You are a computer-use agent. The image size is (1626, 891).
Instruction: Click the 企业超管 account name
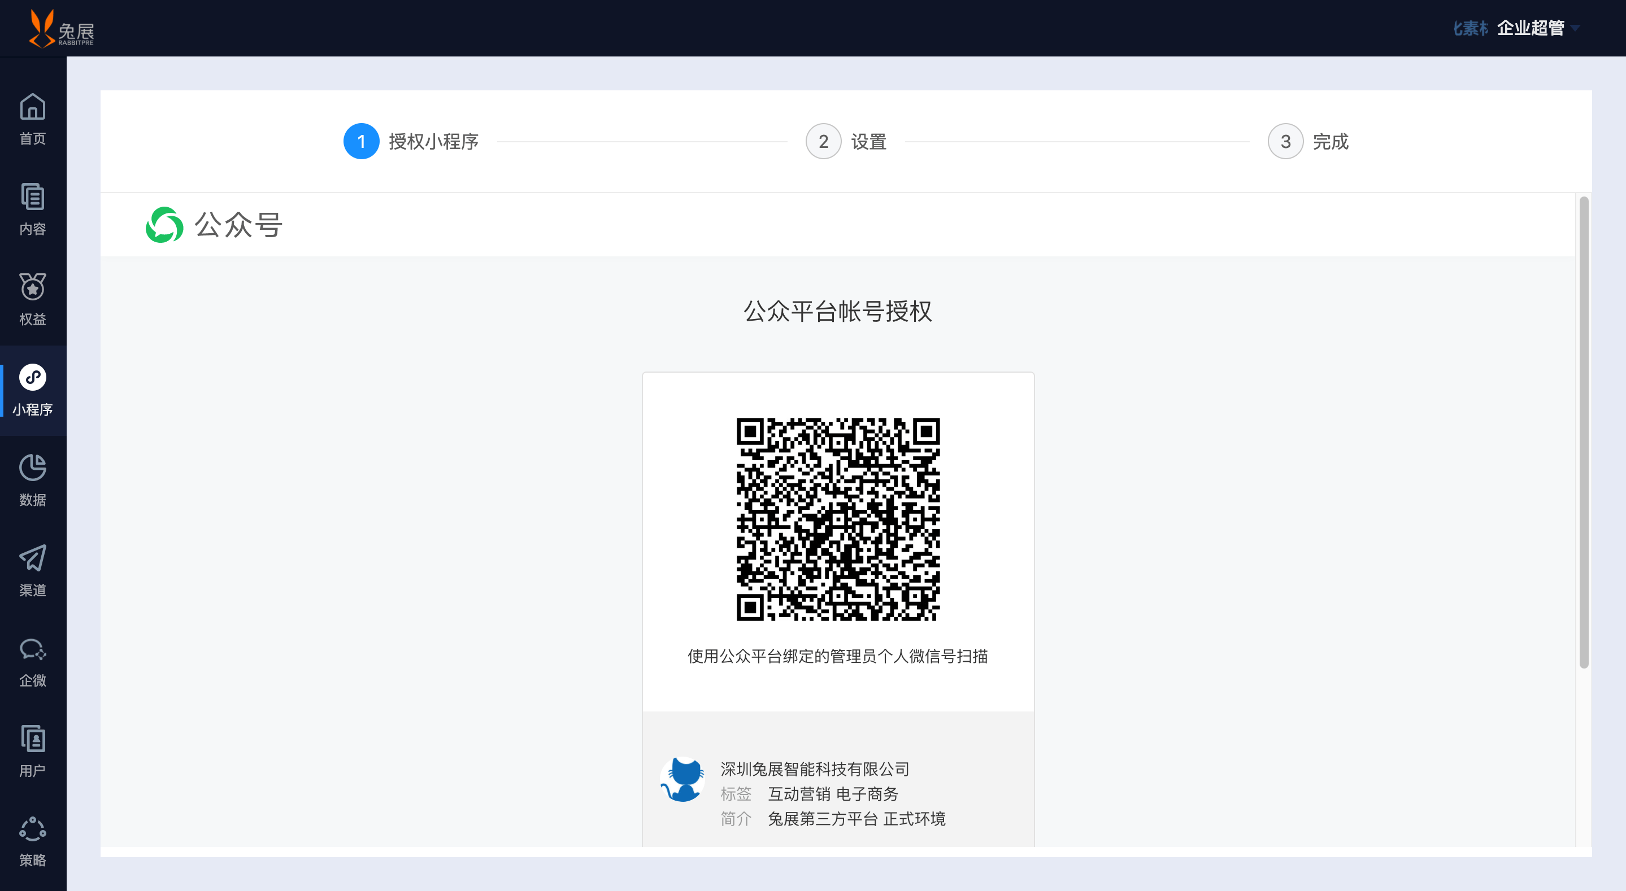pyautogui.click(x=1531, y=28)
